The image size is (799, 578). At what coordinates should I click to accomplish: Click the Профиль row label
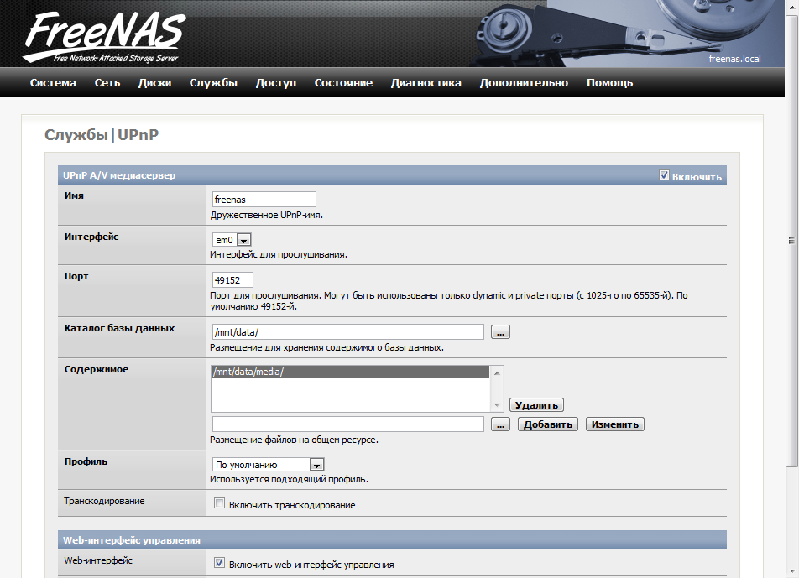pos(86,461)
